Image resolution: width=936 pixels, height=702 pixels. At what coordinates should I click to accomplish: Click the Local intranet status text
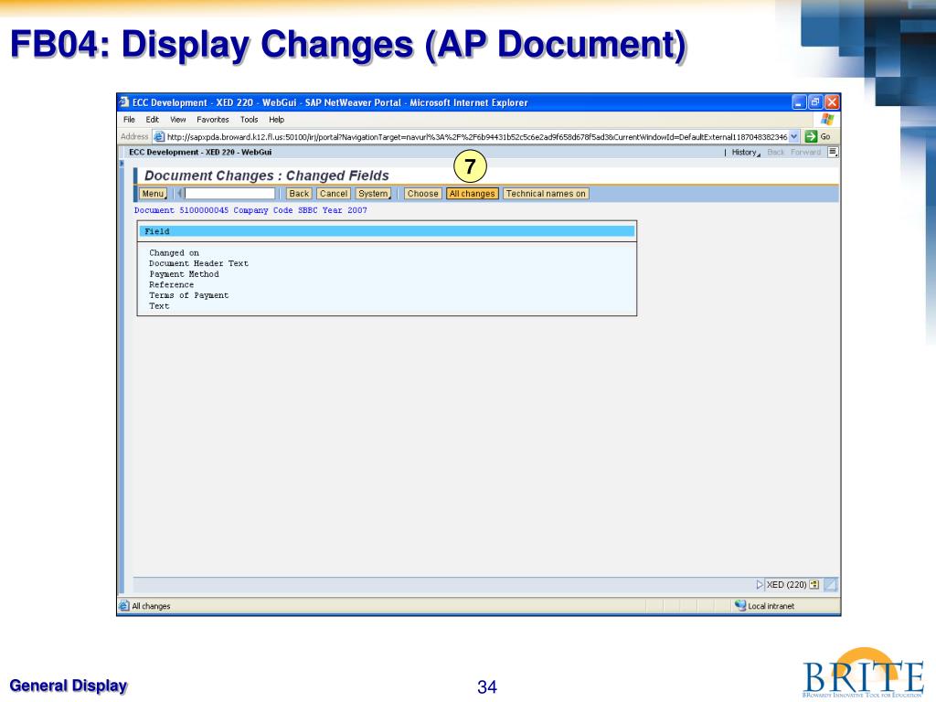tap(771, 606)
